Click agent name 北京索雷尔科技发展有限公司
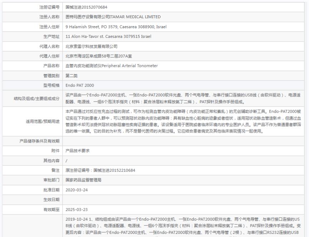 [91, 46]
